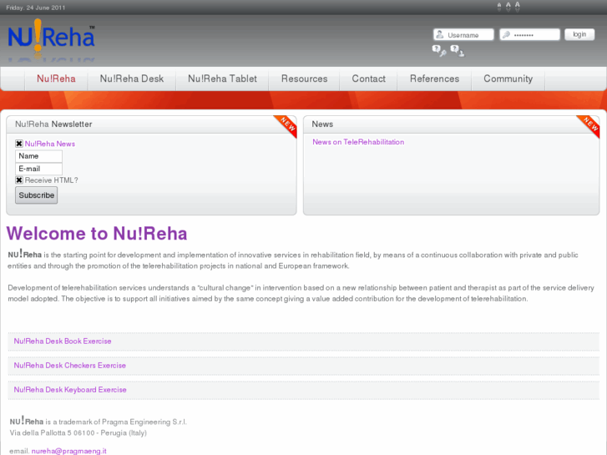
Task: Open the Resources menu item
Action: coord(304,78)
